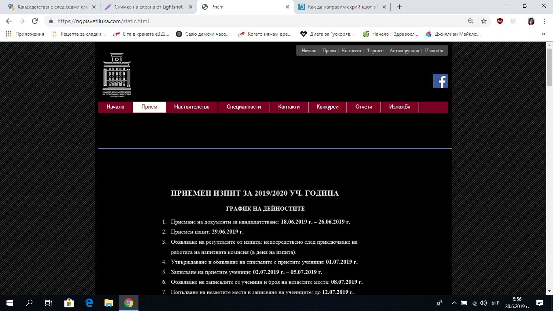Open the Търгове top link
The image size is (553, 311).
coord(375,51)
